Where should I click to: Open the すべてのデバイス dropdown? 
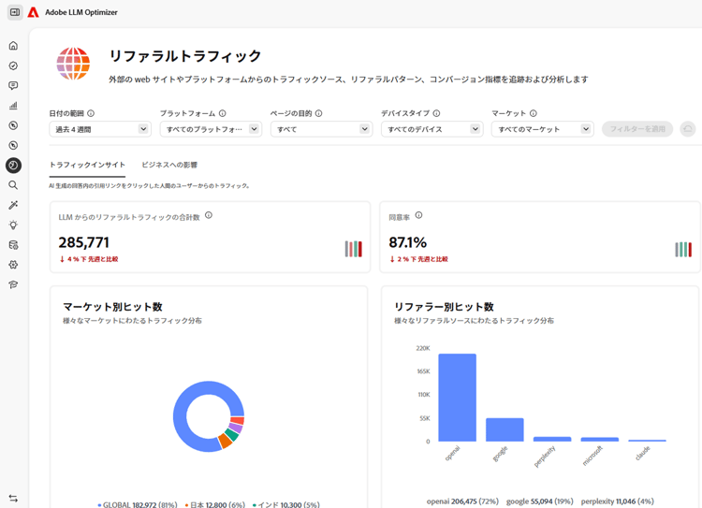432,129
